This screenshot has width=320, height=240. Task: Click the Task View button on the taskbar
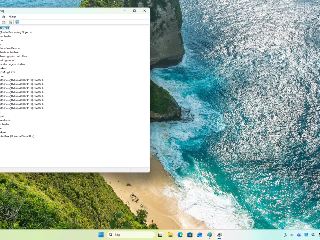tap(161, 234)
